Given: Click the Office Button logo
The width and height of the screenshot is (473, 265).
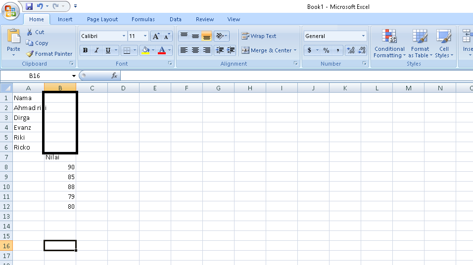Looking at the screenshot, I should 10,10.
